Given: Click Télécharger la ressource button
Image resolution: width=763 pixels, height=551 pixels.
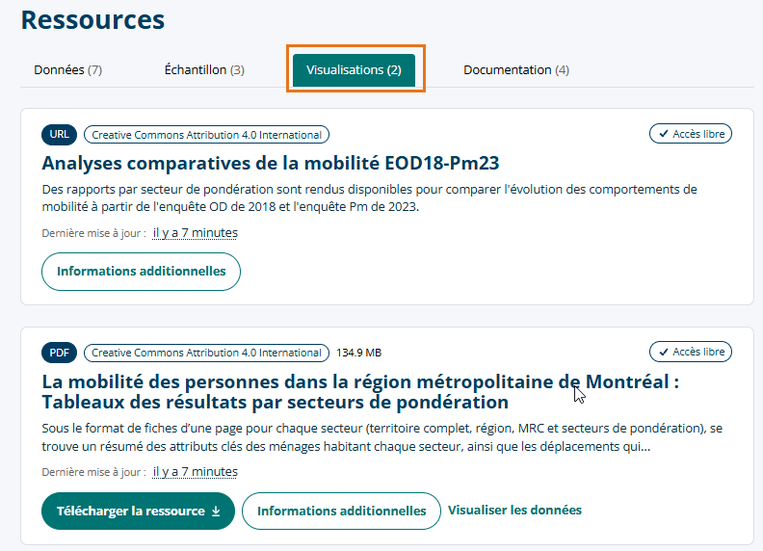Looking at the screenshot, I should tap(138, 512).
